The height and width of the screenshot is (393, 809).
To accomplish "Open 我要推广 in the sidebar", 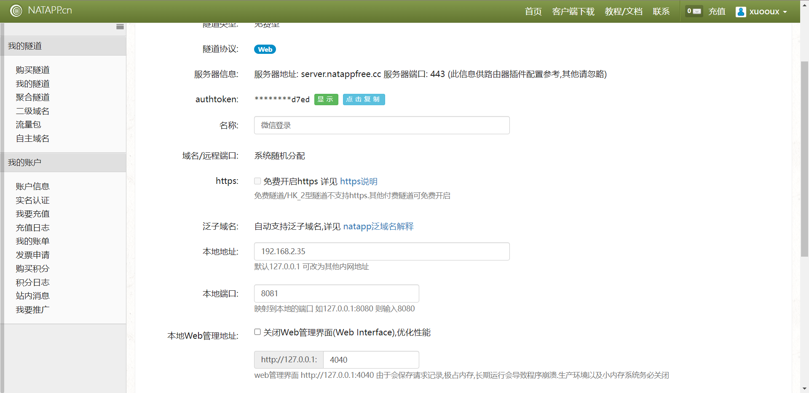I will [33, 310].
